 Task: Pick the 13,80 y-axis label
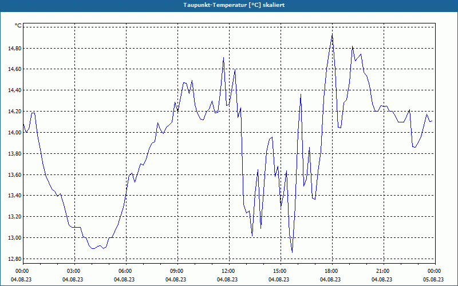[x=15, y=153]
